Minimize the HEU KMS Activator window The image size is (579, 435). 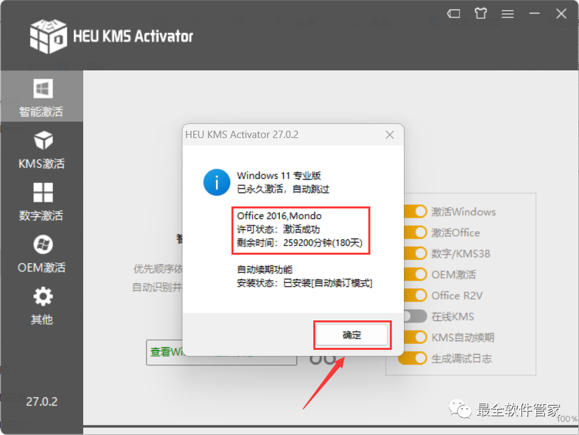[x=534, y=13]
